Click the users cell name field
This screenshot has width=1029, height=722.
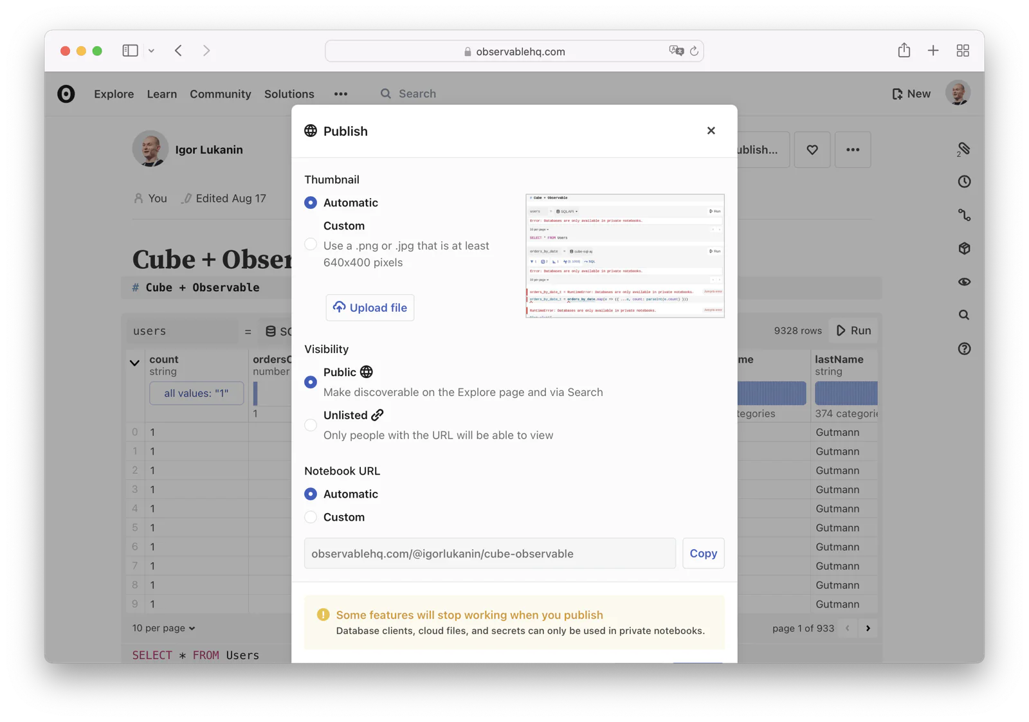pos(181,331)
